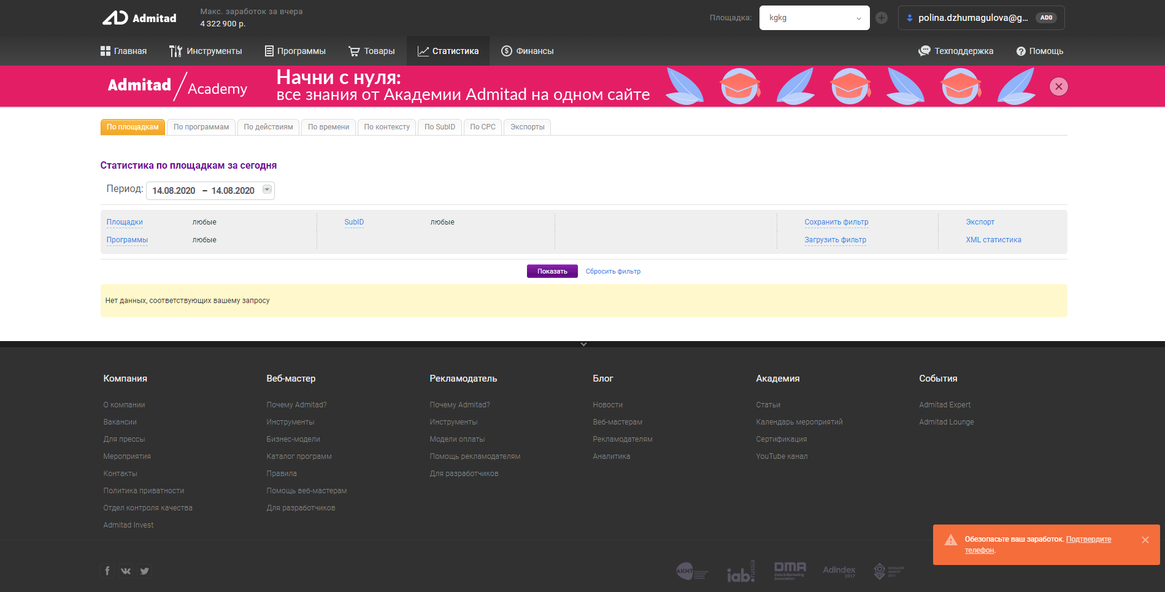
Task: Open Admitad Twitter page
Action: point(144,571)
